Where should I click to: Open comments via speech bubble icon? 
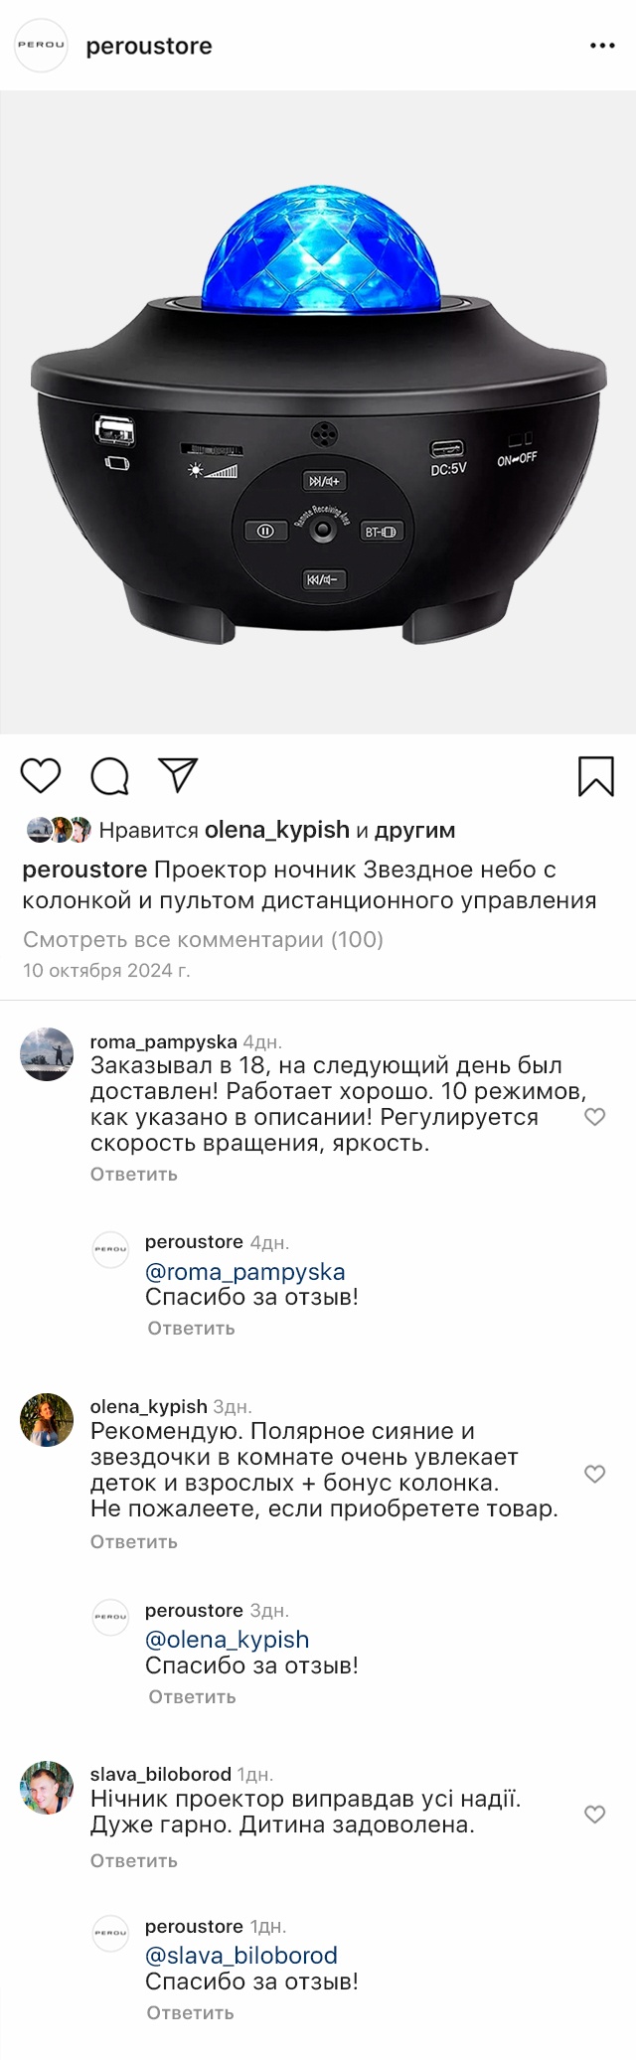(x=109, y=776)
